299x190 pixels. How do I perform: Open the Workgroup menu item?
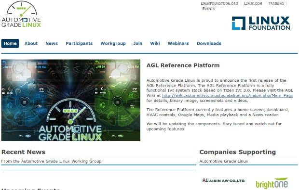click(x=113, y=44)
